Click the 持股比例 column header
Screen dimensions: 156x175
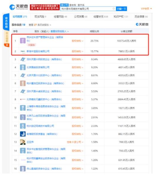(x=94, y=31)
